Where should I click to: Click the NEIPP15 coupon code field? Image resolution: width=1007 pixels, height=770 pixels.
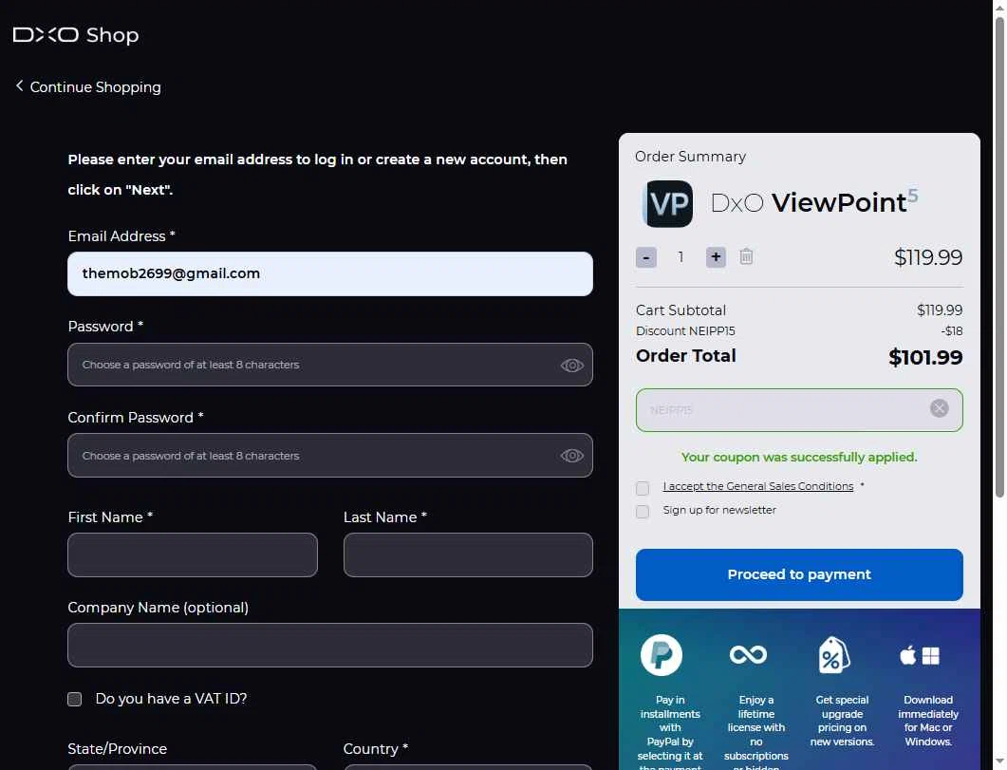[799, 410]
